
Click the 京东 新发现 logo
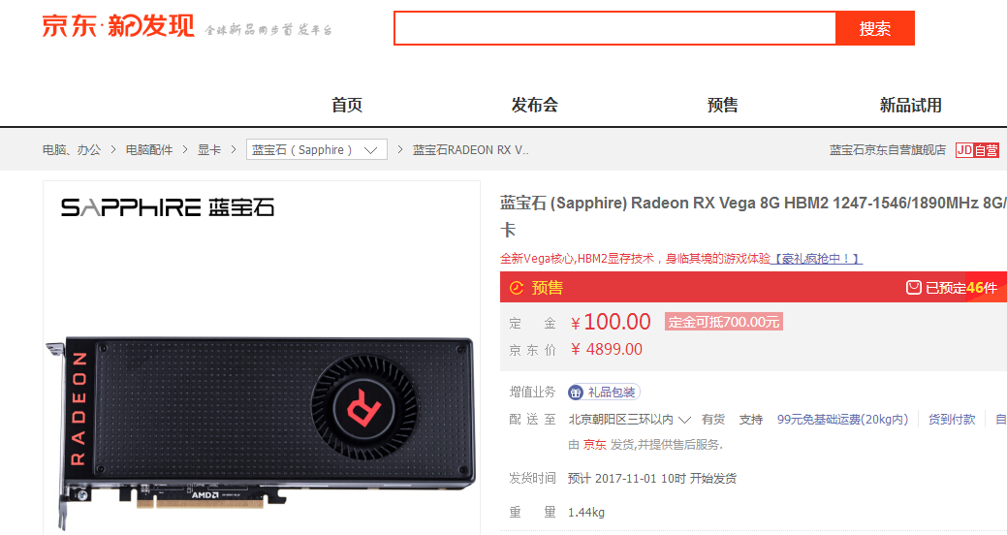(118, 26)
